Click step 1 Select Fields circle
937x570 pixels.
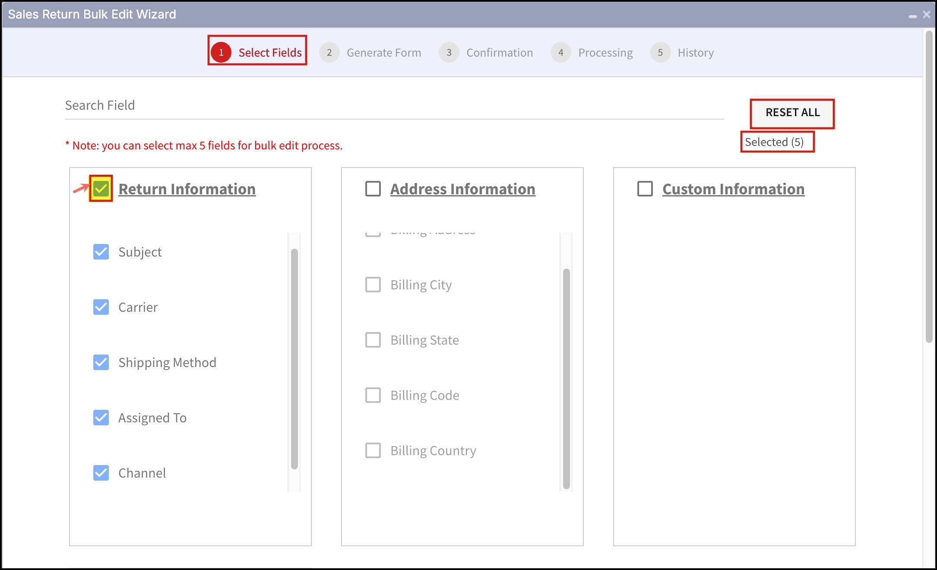tap(221, 52)
